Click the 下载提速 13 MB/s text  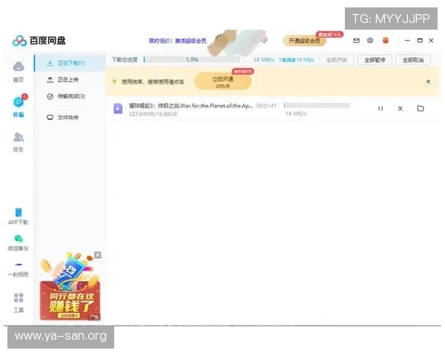coord(296,60)
